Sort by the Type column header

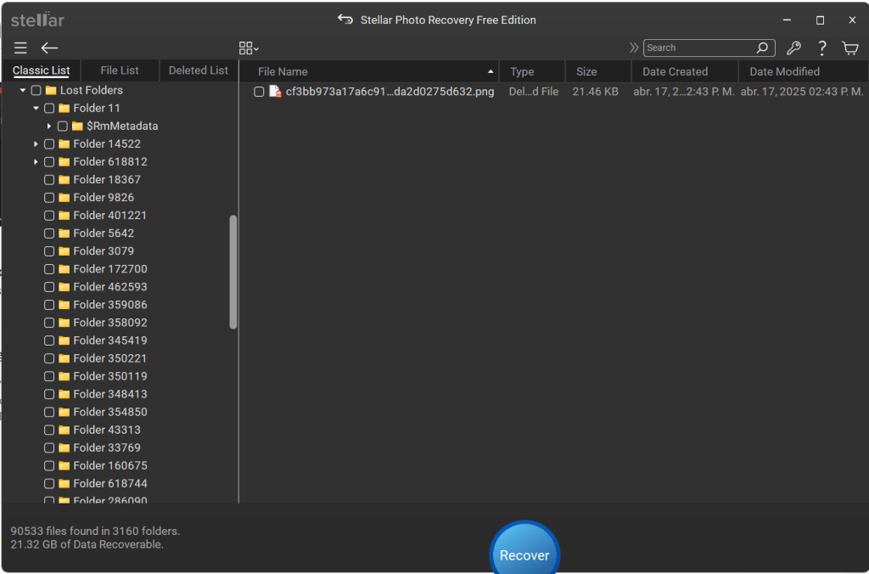(x=532, y=71)
